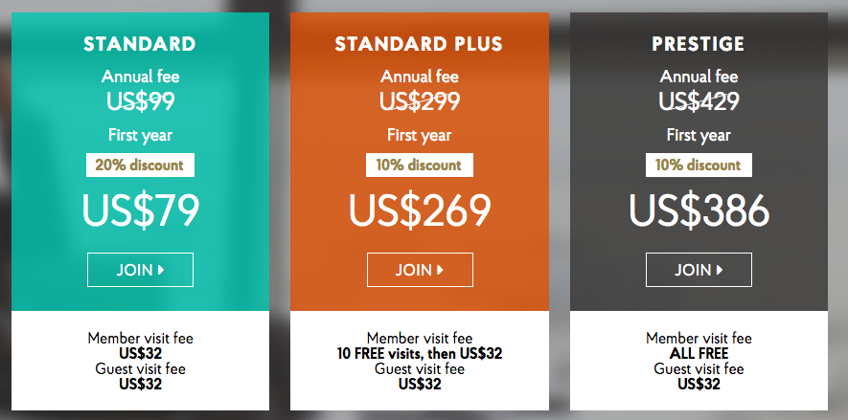
Task: Click JOIN on the Standard plan
Action: (x=140, y=270)
